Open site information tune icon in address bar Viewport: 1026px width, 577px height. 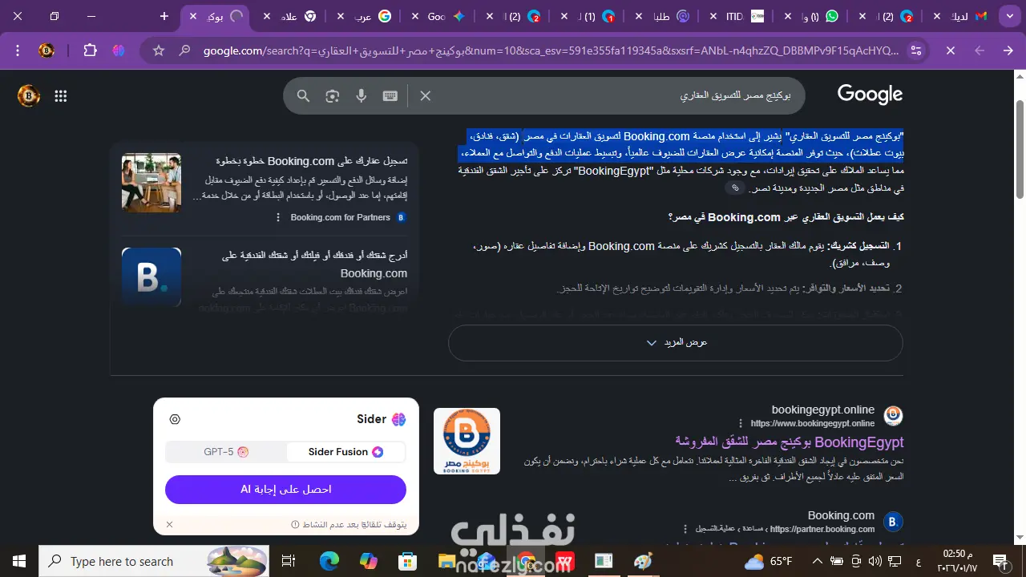(916, 50)
